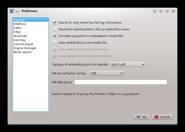Open the utf8 encoding dropdown

tap(107, 73)
